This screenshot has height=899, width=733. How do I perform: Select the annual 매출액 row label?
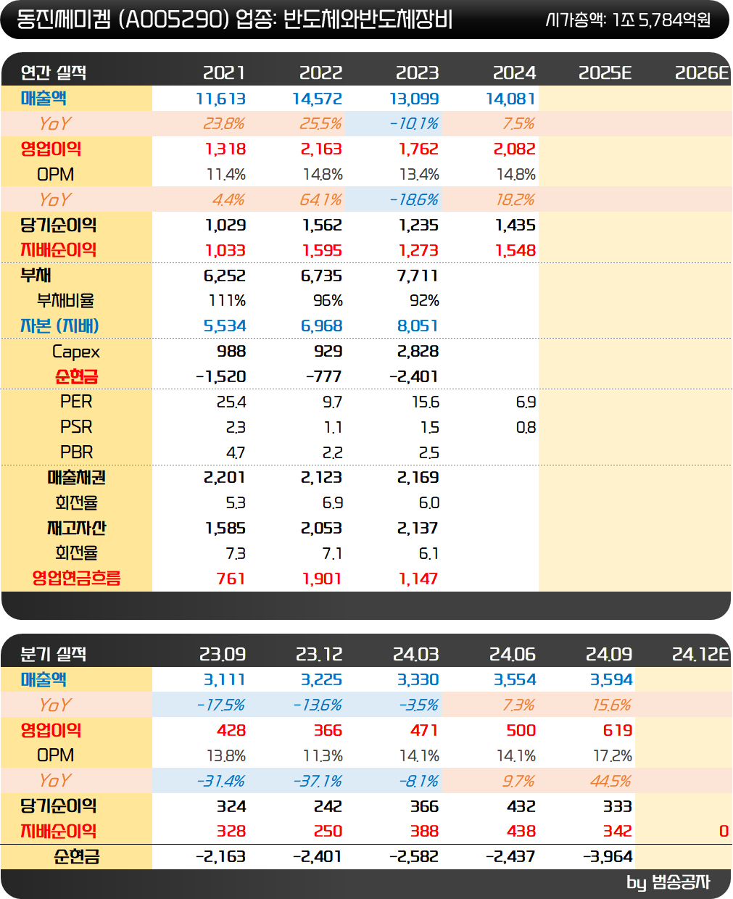point(44,99)
